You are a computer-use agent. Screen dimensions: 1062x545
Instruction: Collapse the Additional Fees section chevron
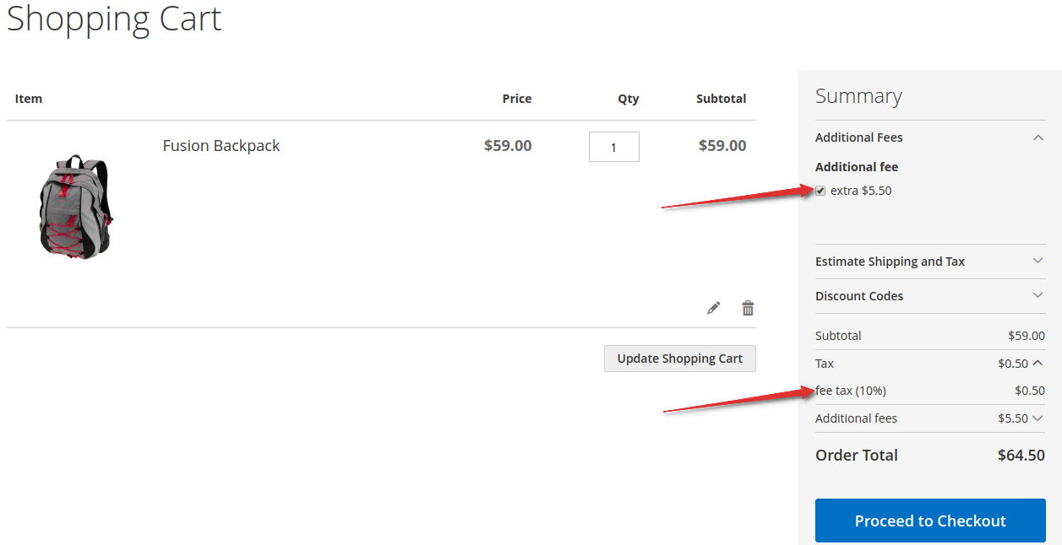coord(1038,138)
